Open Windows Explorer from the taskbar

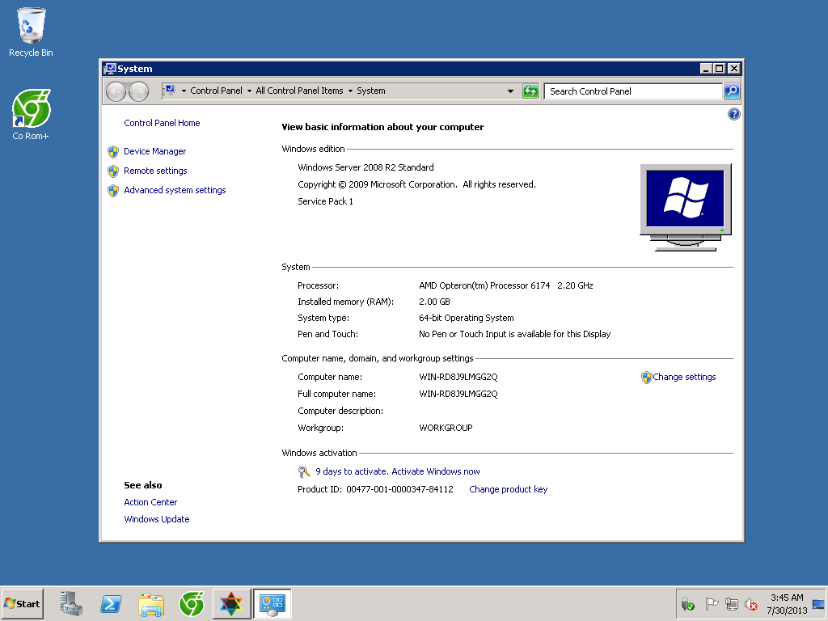point(151,603)
